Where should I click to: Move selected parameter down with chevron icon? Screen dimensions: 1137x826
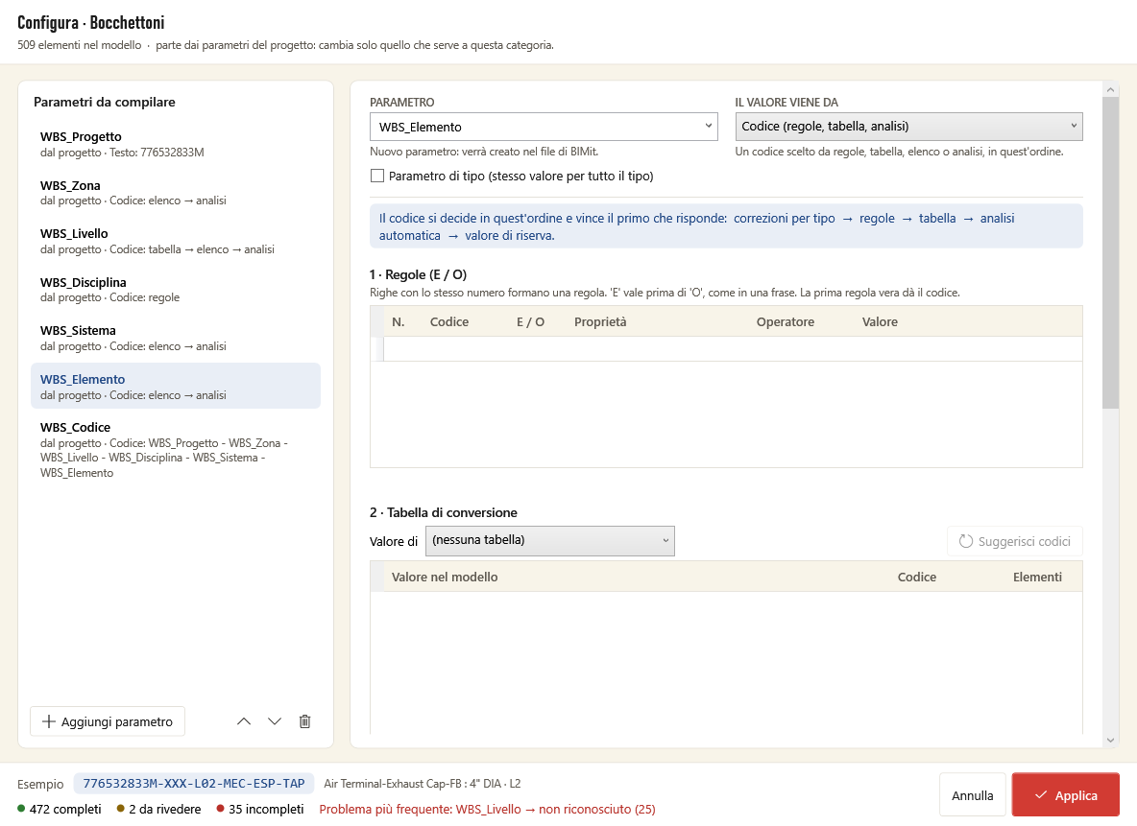(274, 721)
